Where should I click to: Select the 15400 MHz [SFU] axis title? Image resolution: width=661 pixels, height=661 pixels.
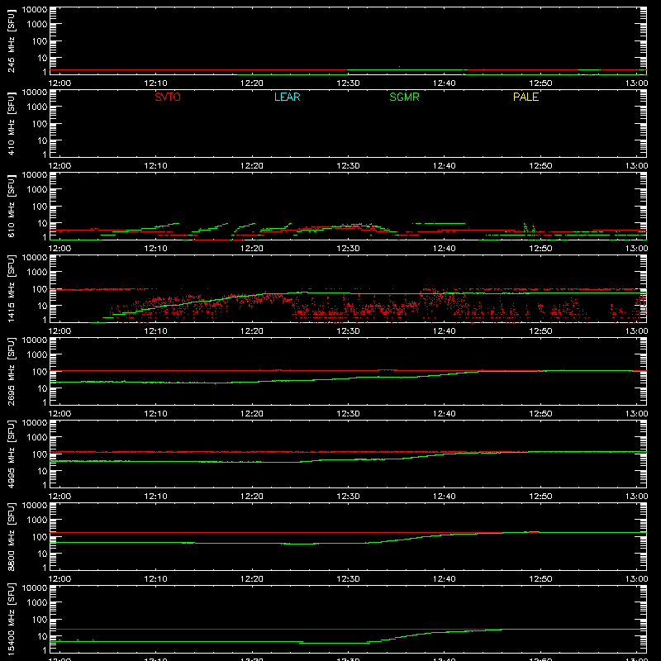click(12, 619)
